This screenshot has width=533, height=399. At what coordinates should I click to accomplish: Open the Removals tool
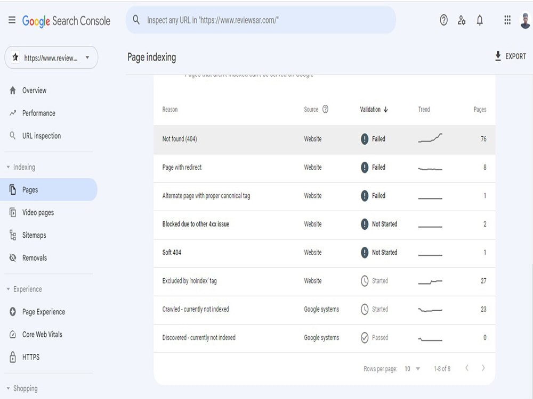[34, 257]
